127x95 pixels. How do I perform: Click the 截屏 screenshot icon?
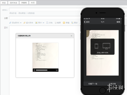click(x=56, y=23)
